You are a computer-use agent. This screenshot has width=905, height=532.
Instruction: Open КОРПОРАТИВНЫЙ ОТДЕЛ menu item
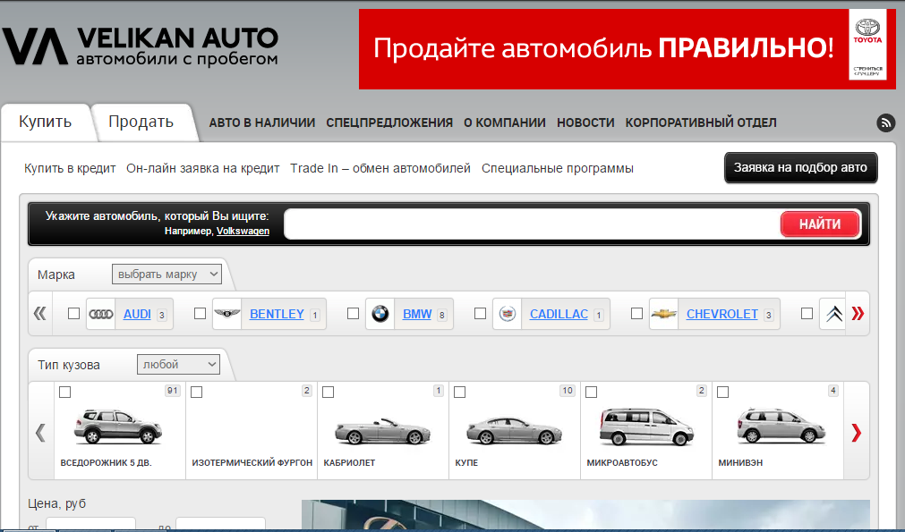click(x=701, y=122)
